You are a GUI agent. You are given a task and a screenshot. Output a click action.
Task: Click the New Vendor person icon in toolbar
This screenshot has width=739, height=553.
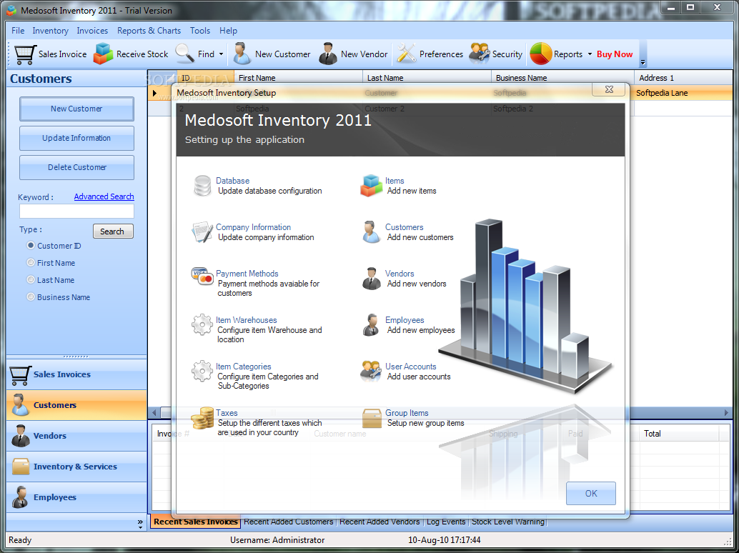coord(327,54)
